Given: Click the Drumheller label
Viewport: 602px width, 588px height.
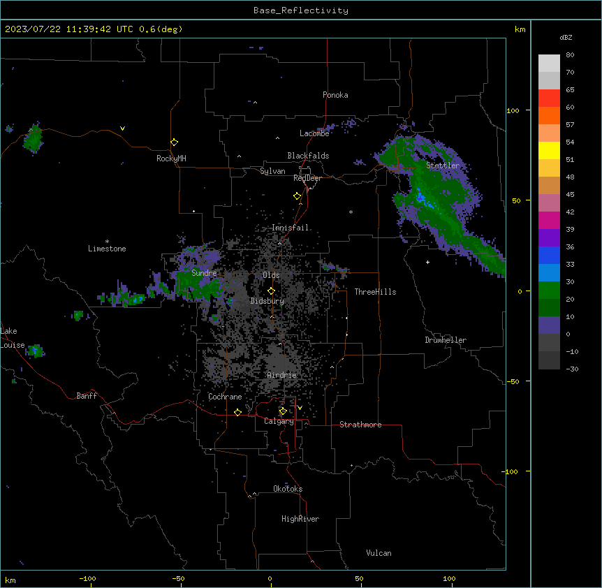Looking at the screenshot, I should tap(446, 340).
